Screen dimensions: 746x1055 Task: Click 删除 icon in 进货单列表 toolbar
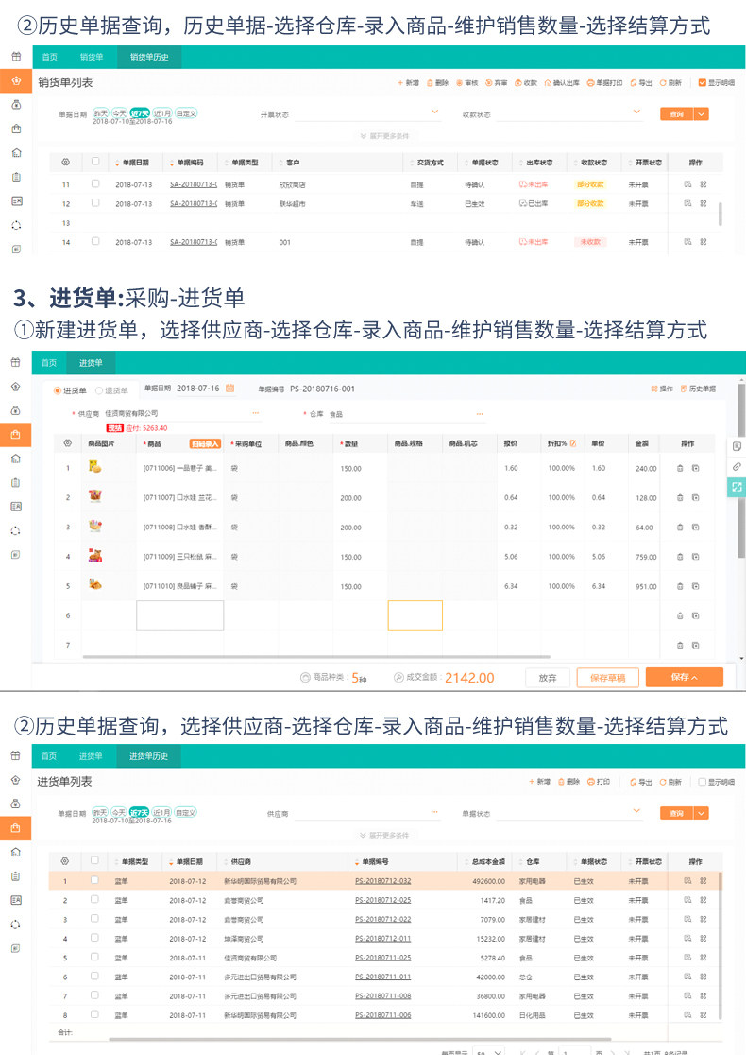pos(561,782)
